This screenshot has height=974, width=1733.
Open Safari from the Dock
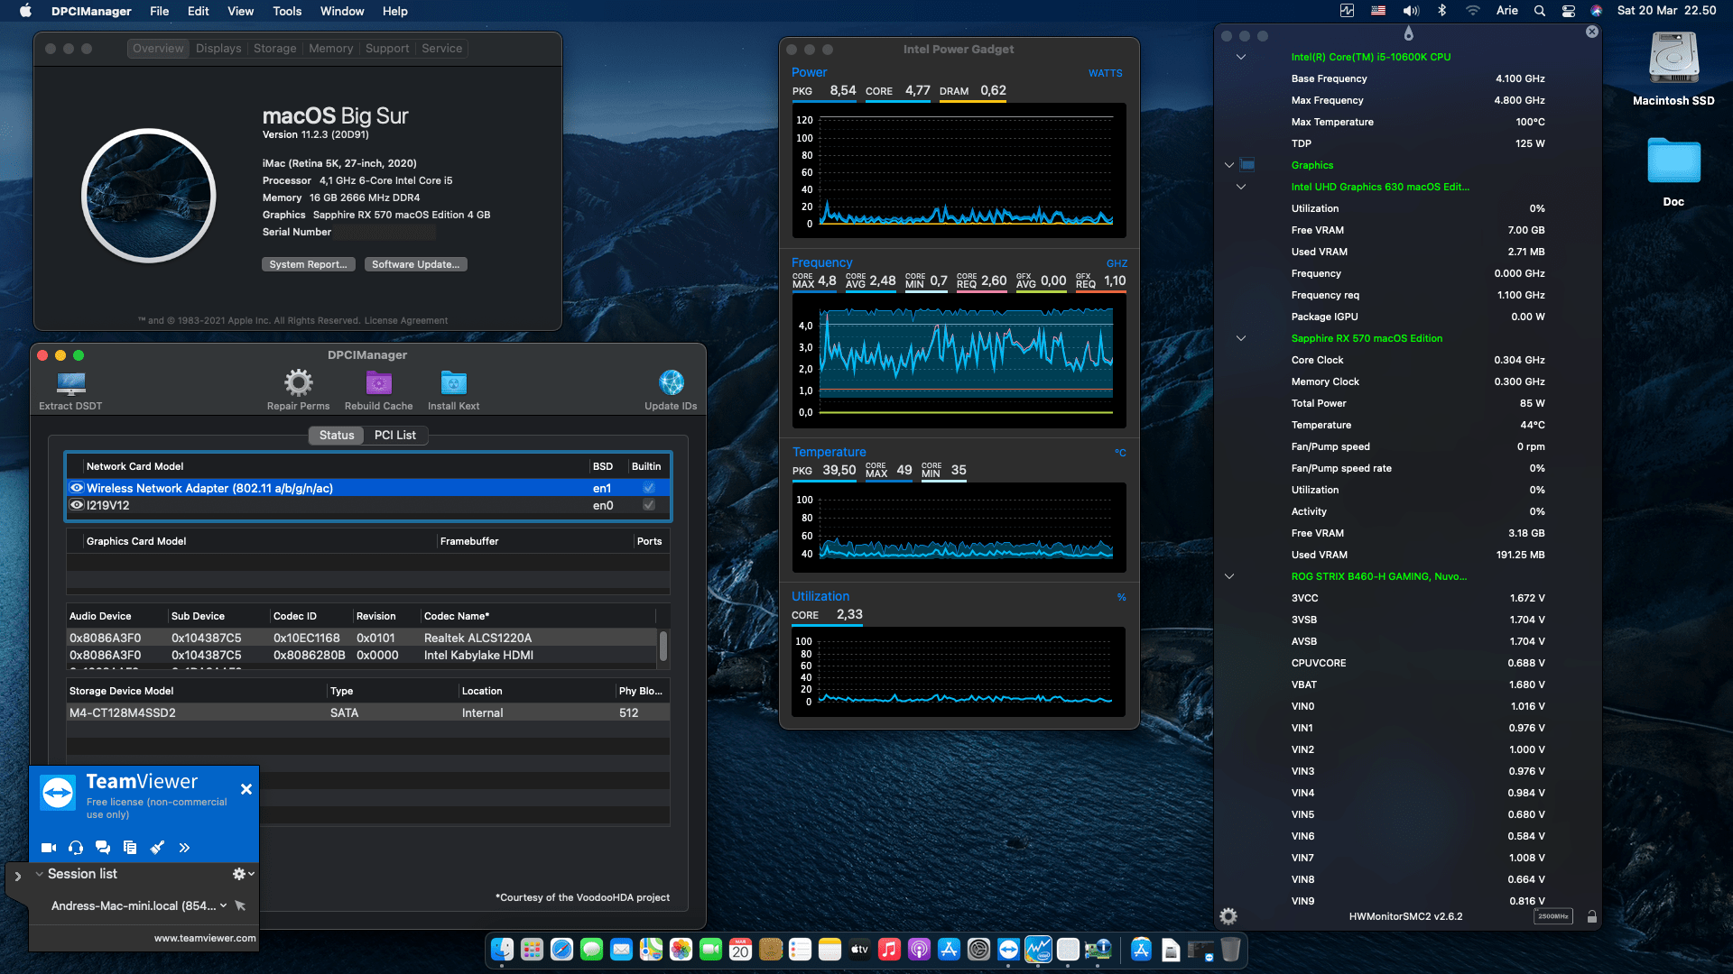(x=561, y=949)
